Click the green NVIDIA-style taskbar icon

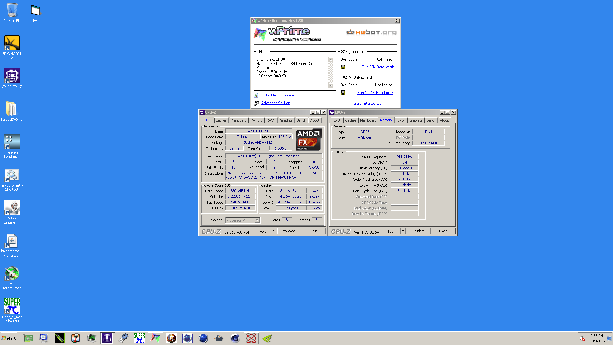(267, 338)
